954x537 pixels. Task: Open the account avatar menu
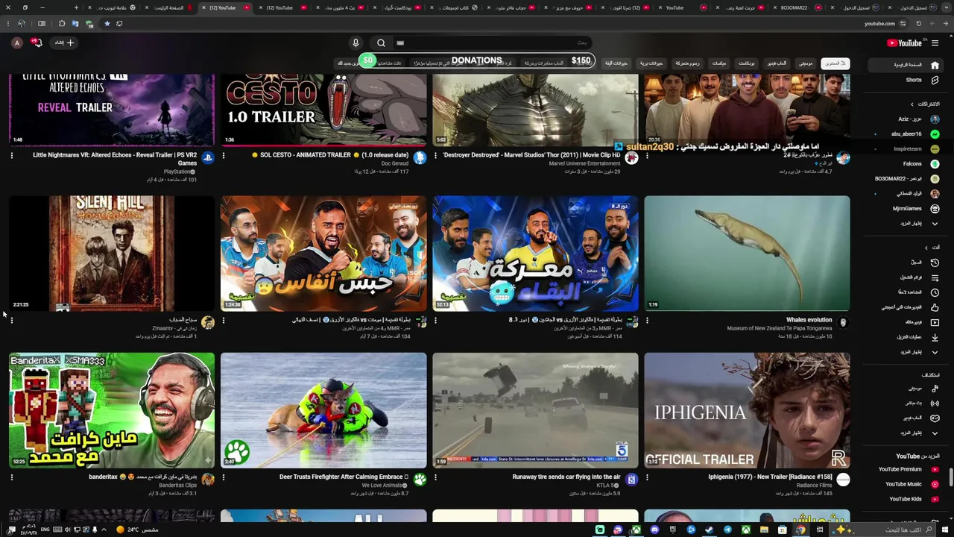[16, 43]
